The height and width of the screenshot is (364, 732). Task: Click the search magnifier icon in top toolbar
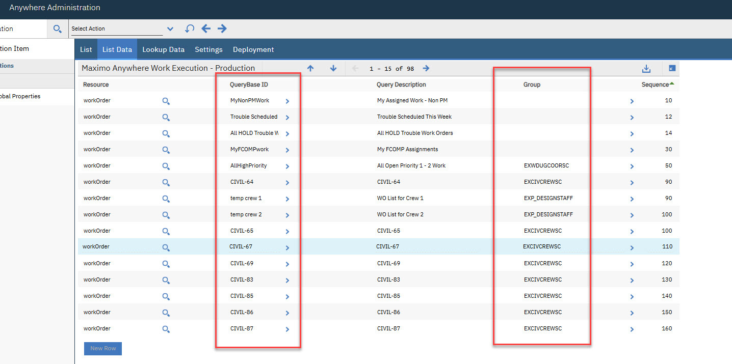58,29
